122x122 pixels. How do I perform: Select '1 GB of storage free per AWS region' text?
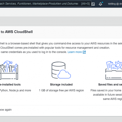tap(61, 90)
